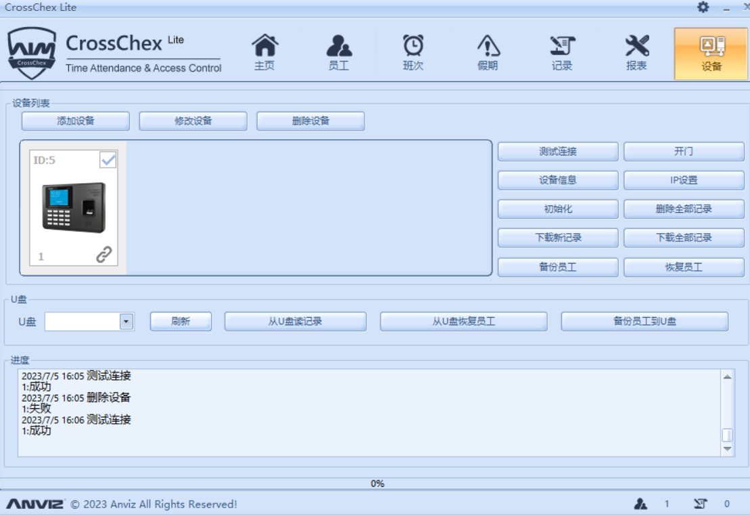This screenshot has height=515, width=750.
Task: Open the 报表 reports tools icon
Action: (636, 53)
